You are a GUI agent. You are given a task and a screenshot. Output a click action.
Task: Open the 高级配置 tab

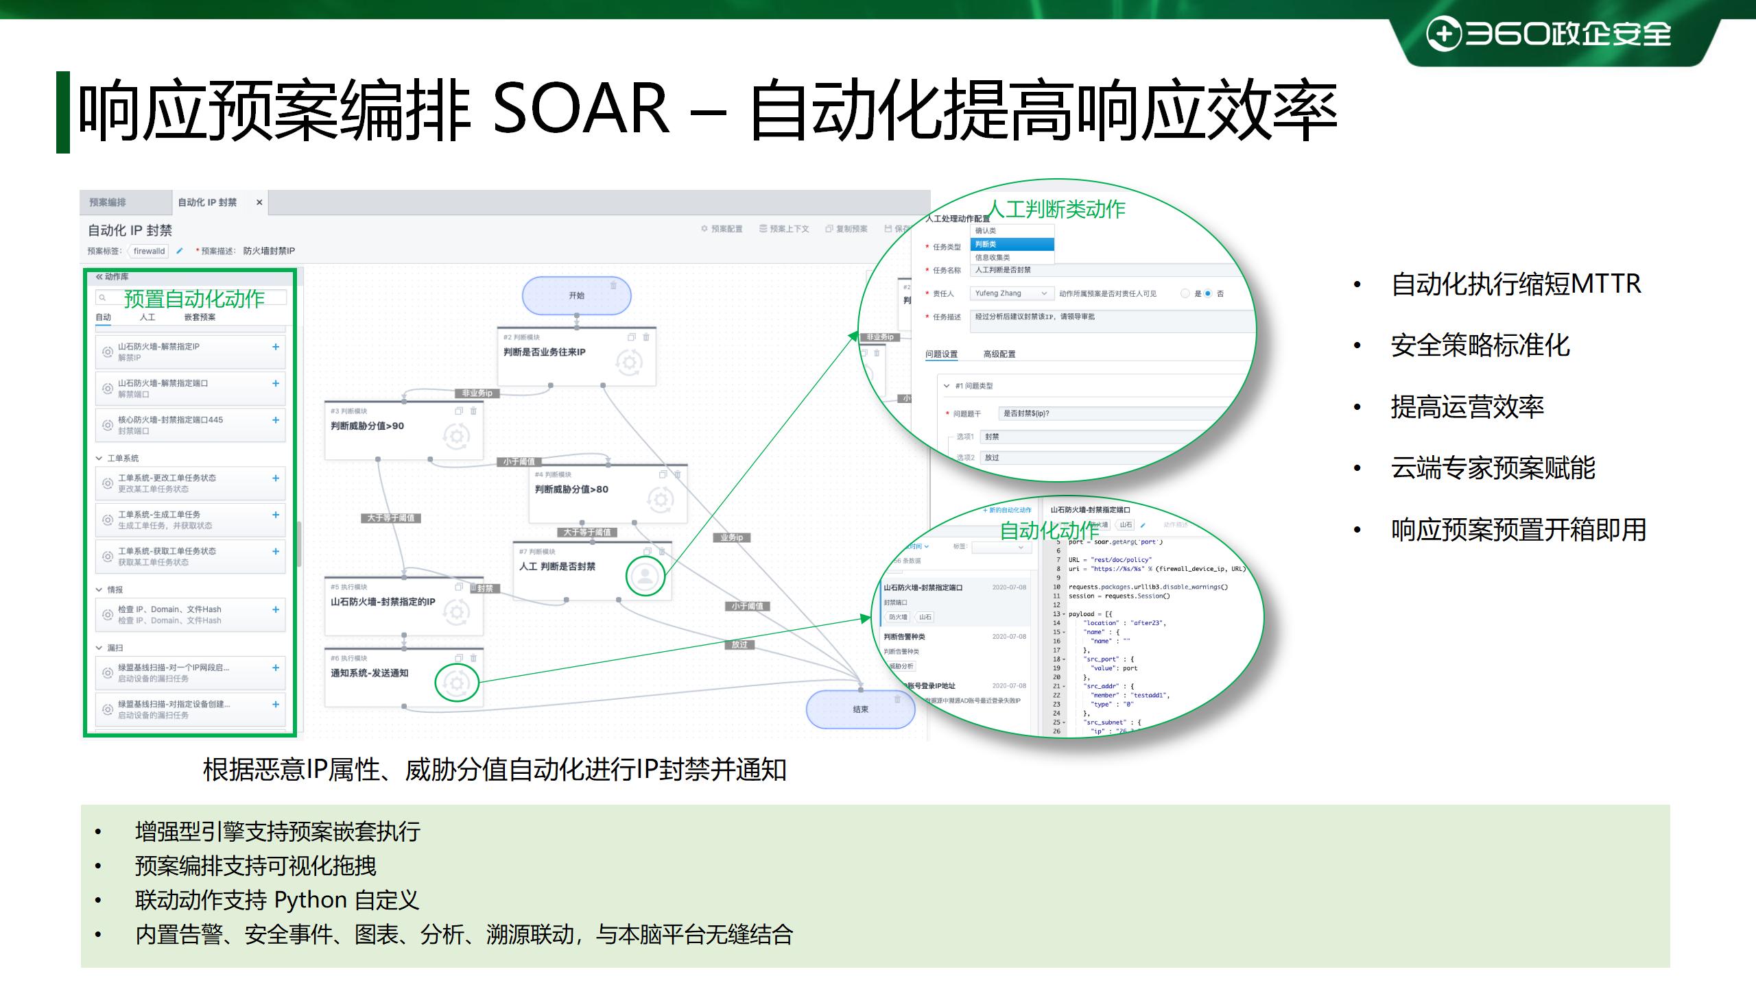coord(999,354)
